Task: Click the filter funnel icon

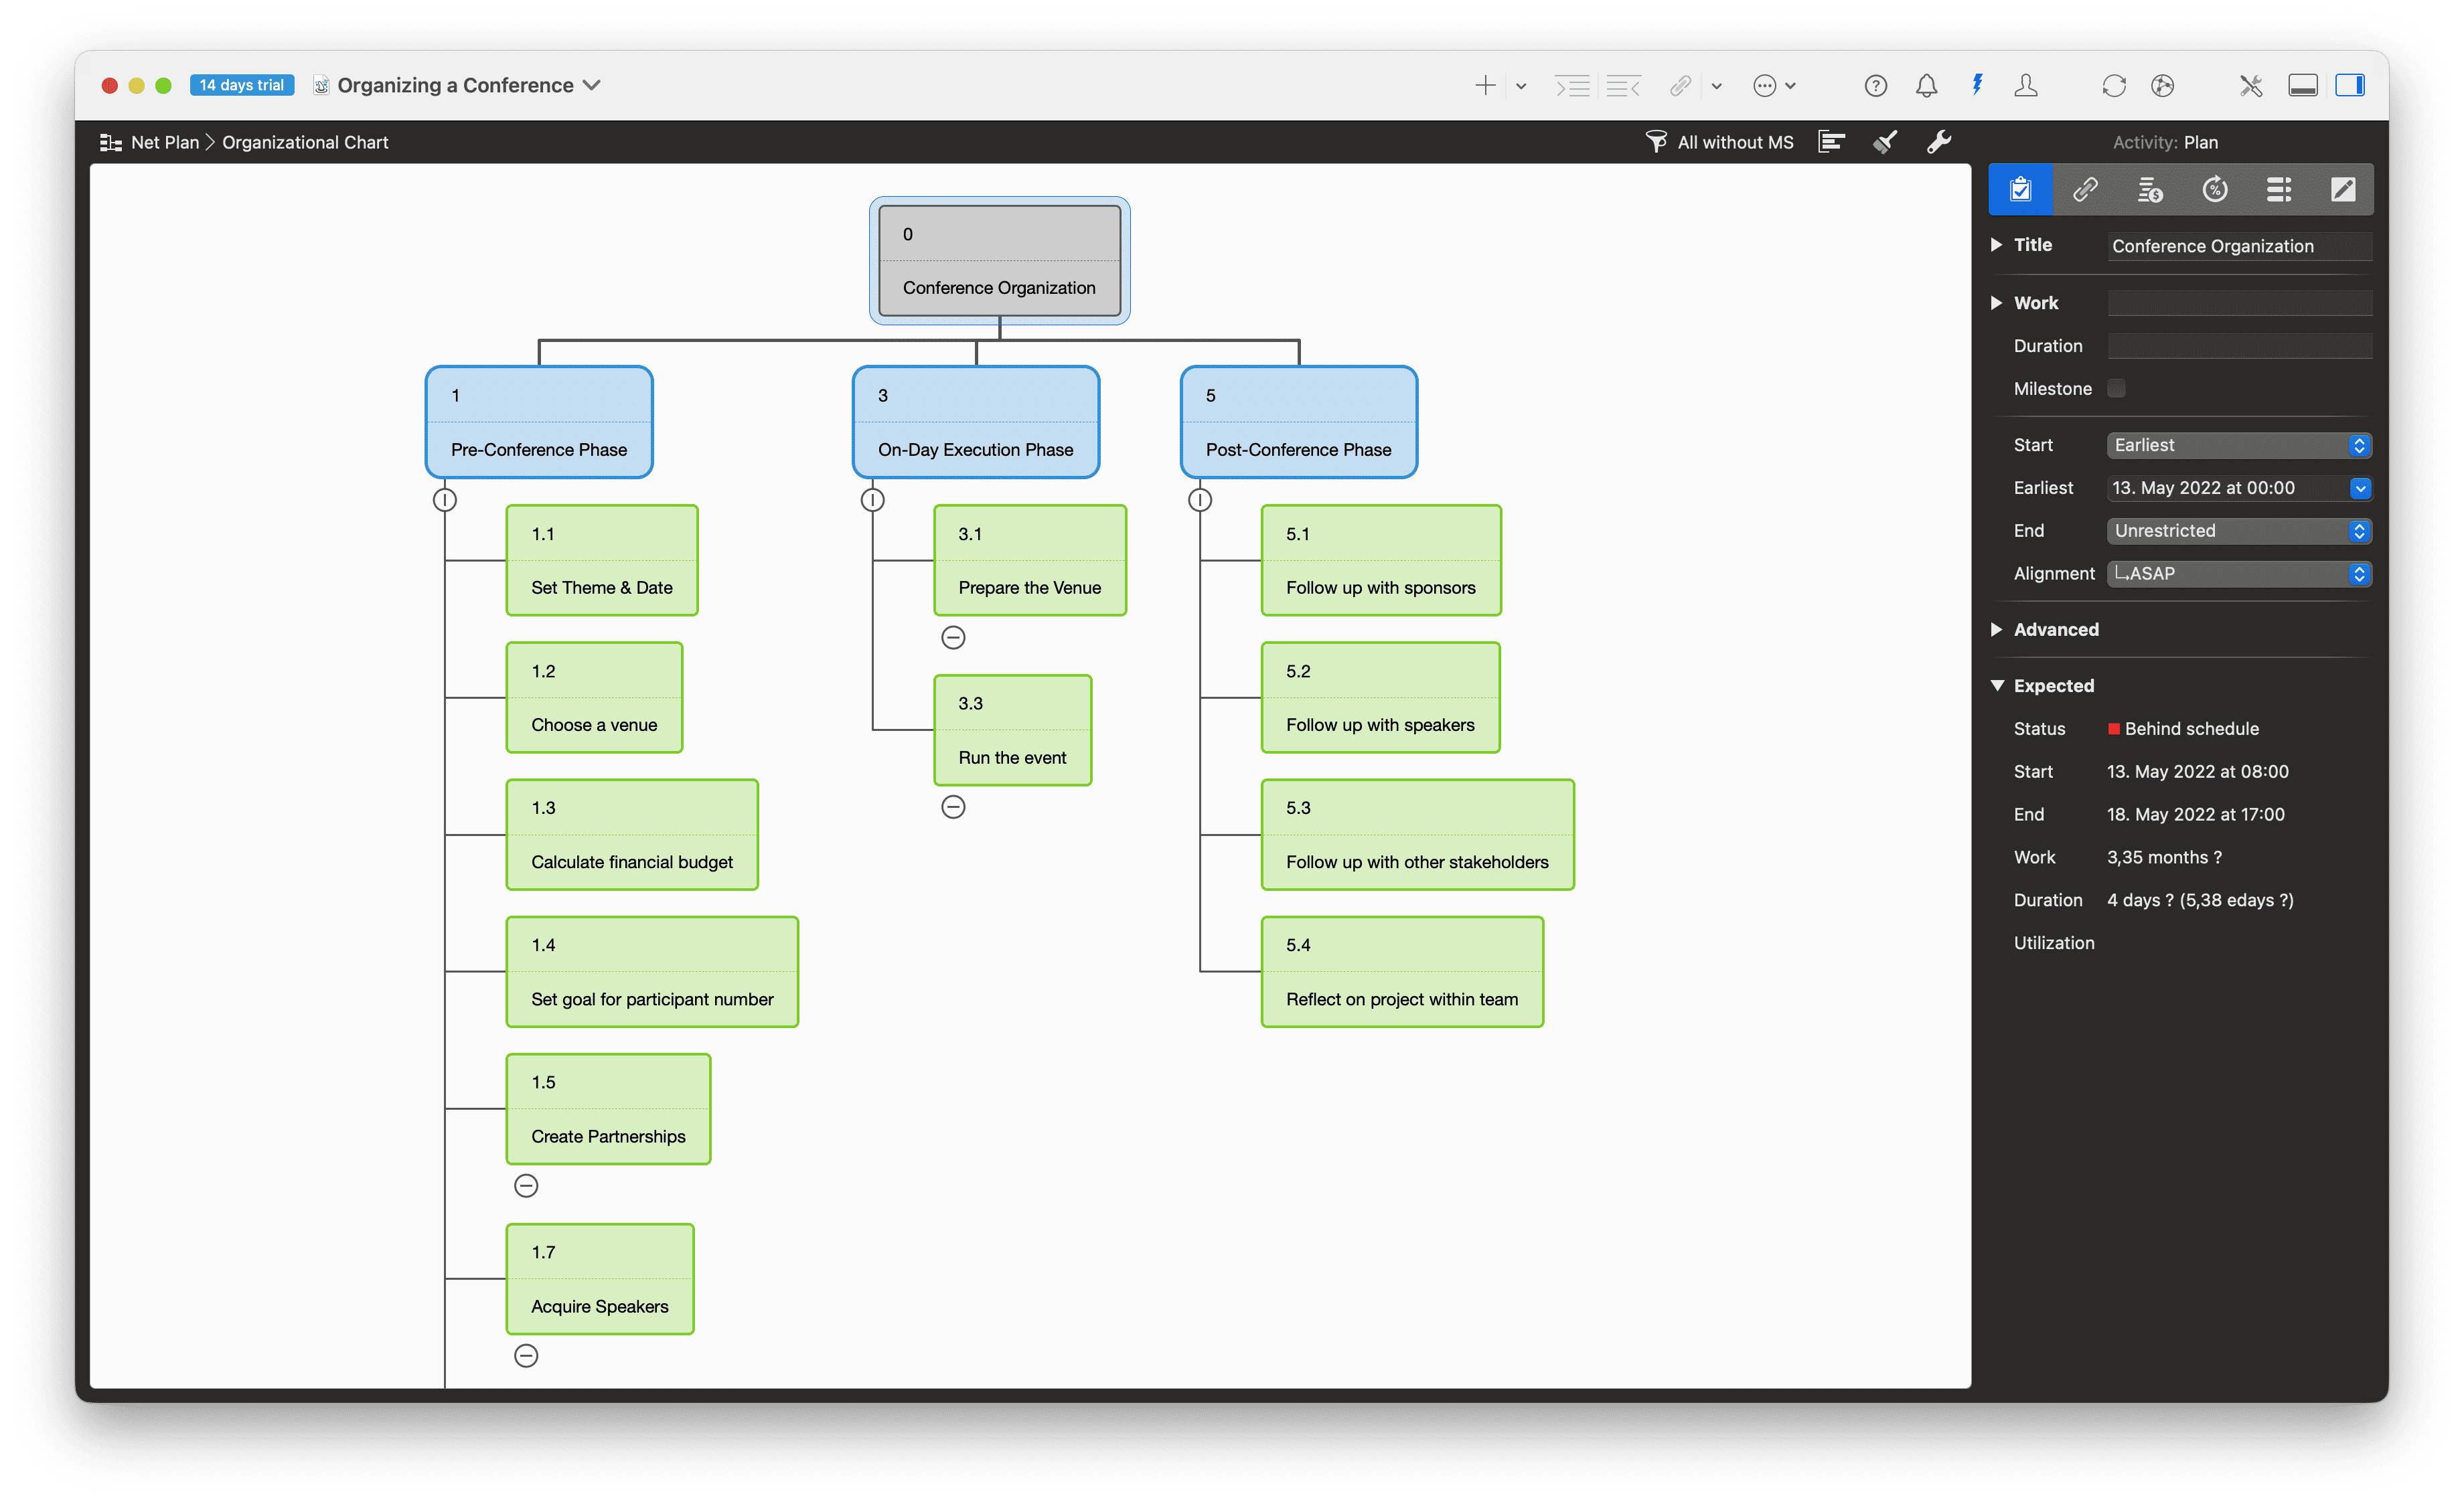Action: pyautogui.click(x=1656, y=142)
